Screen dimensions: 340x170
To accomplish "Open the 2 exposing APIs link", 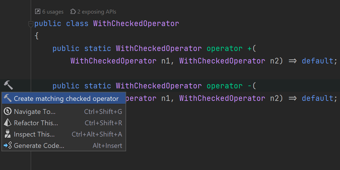I will pyautogui.click(x=97, y=12).
